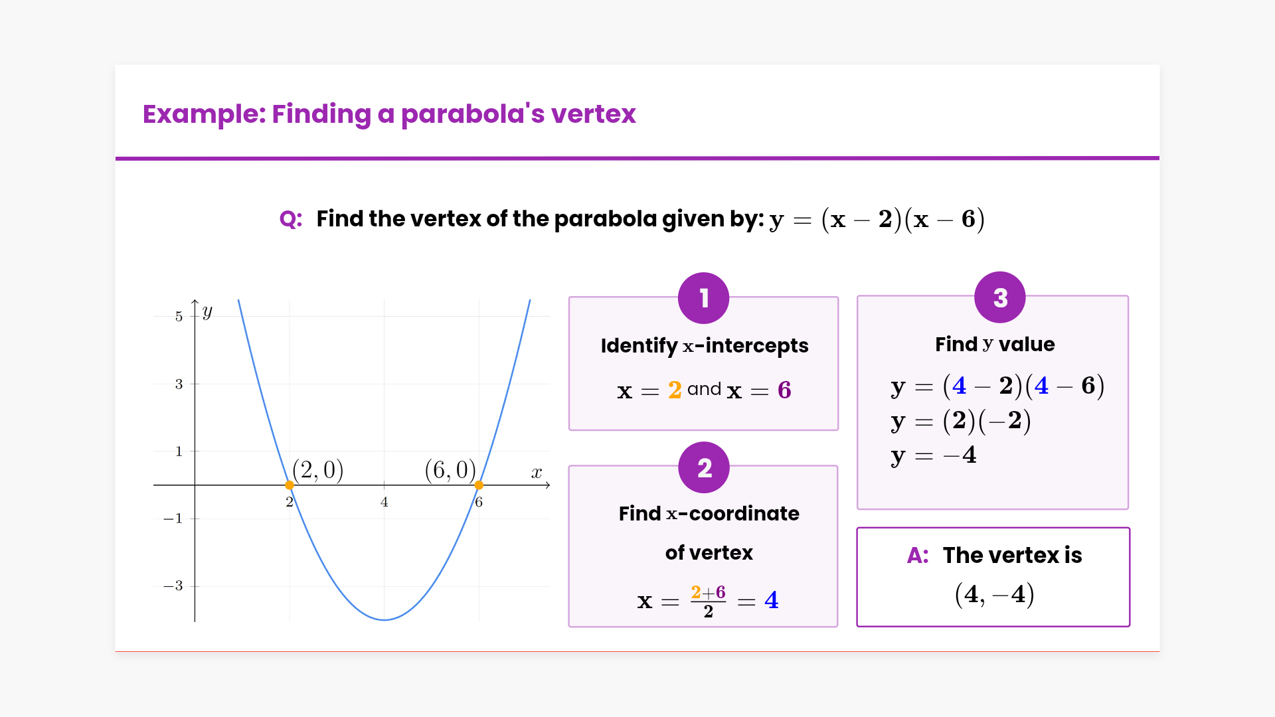
Task: Click the "Find x-coordinate of vertex" heading
Action: [709, 532]
